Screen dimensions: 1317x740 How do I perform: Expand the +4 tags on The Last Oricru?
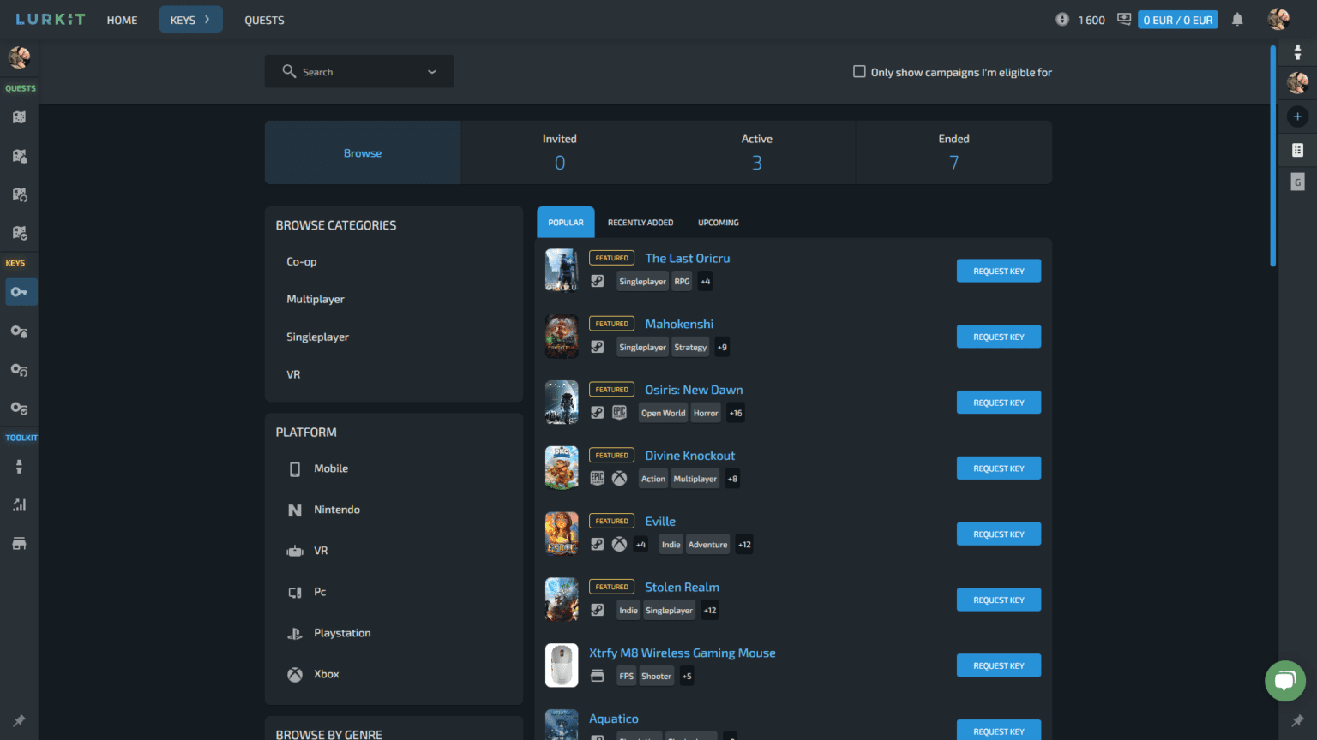(705, 282)
